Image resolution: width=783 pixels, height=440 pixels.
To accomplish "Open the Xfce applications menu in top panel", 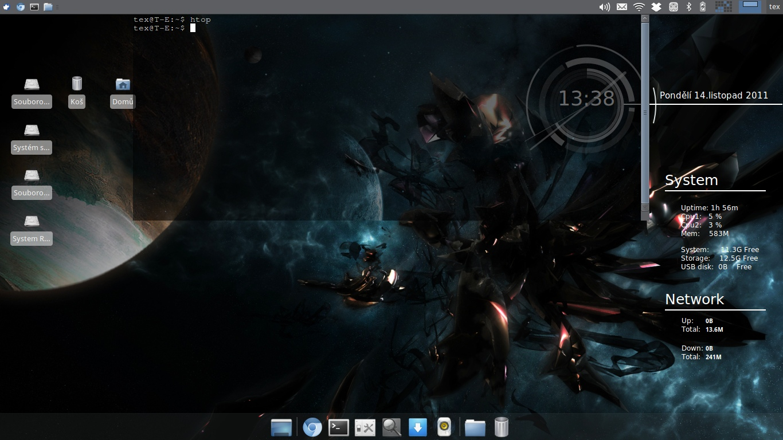I will point(7,7).
